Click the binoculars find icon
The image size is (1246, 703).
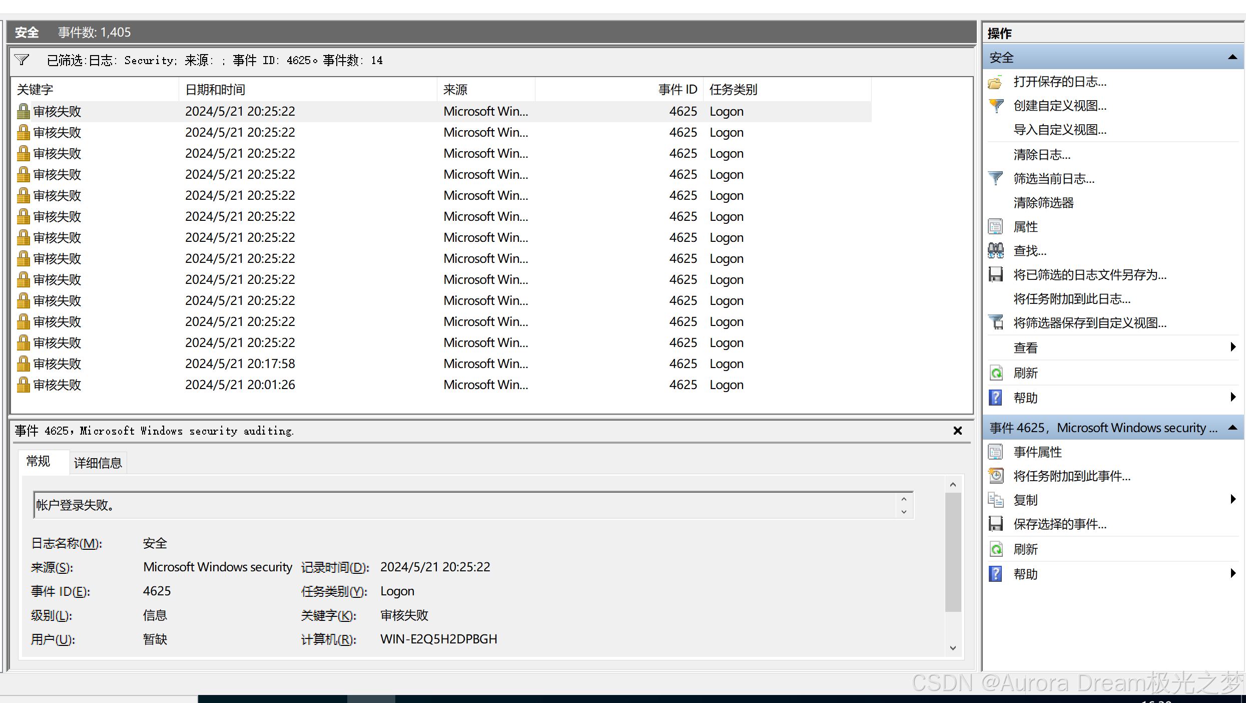point(995,250)
